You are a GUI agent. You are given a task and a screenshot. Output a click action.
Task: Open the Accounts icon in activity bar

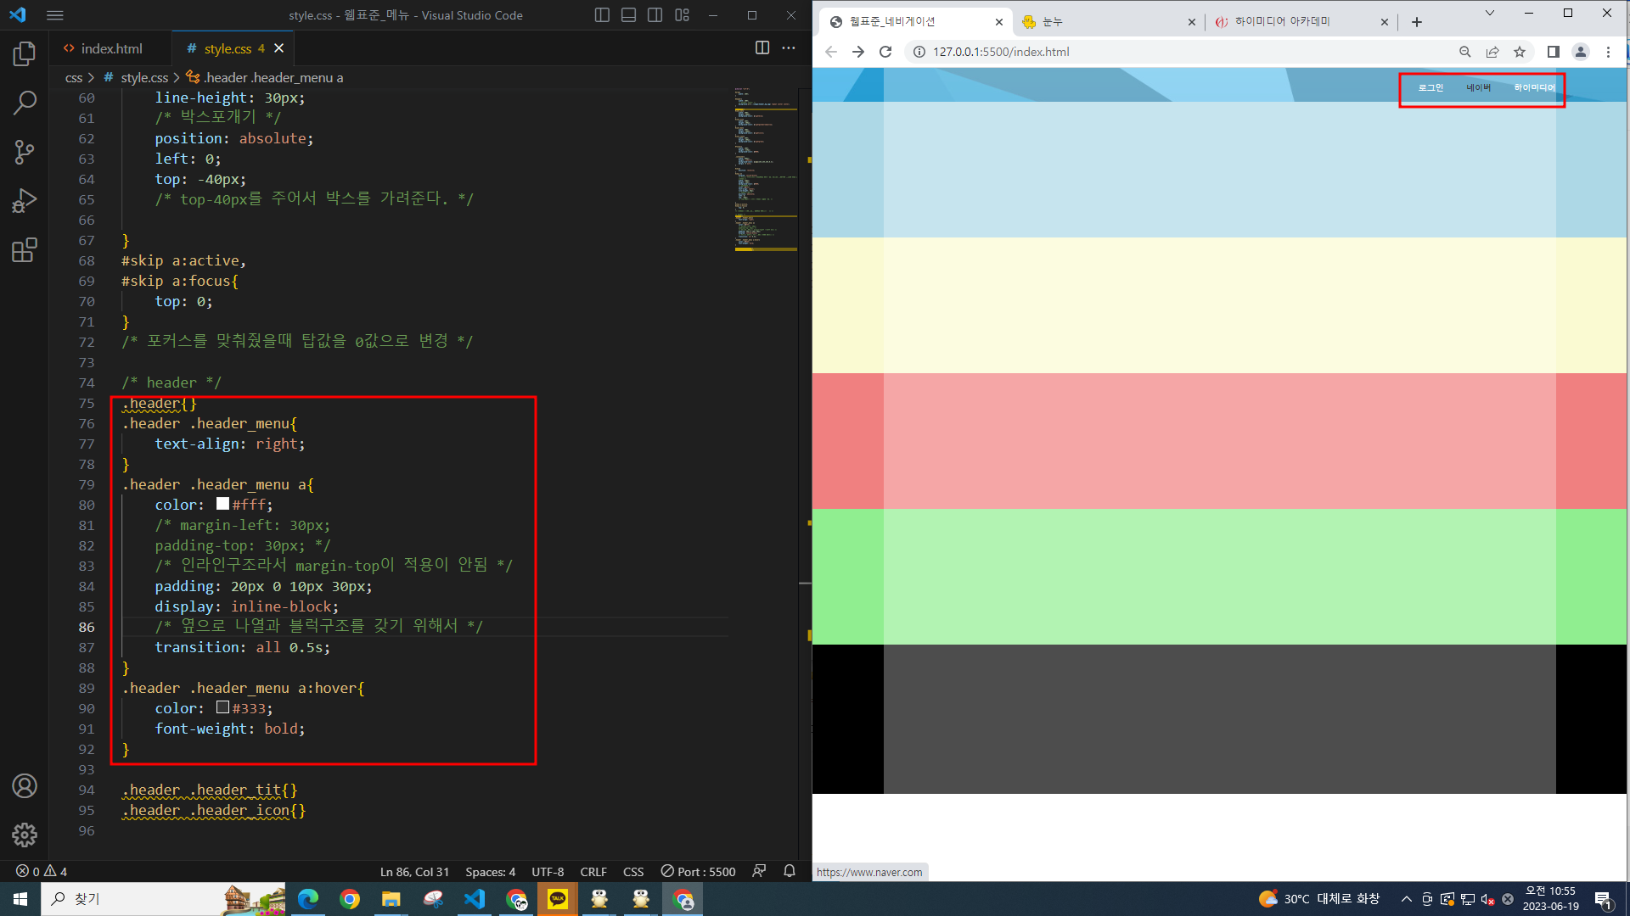click(25, 786)
